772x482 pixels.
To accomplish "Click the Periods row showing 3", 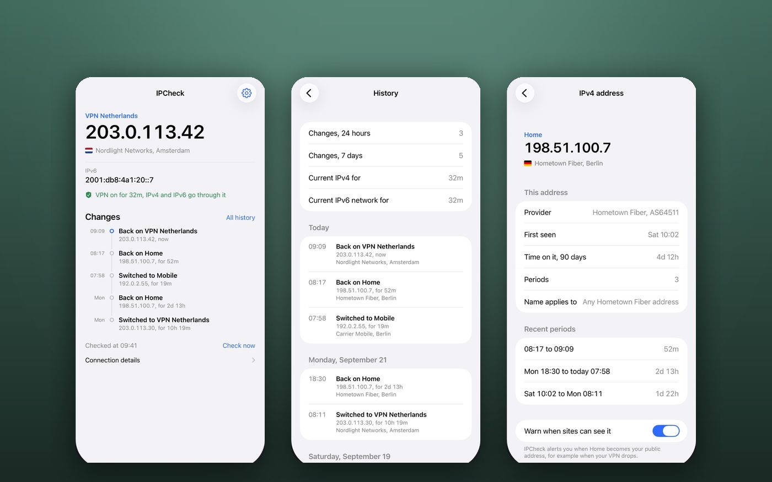I will click(x=602, y=279).
